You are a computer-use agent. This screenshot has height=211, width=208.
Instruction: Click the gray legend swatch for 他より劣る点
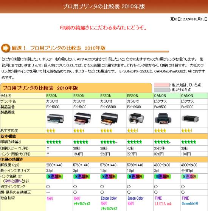[162, 90]
